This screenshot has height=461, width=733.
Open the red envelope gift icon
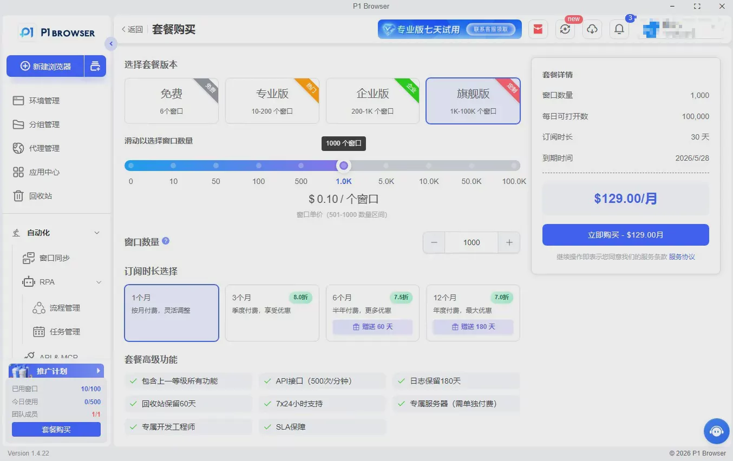click(538, 29)
